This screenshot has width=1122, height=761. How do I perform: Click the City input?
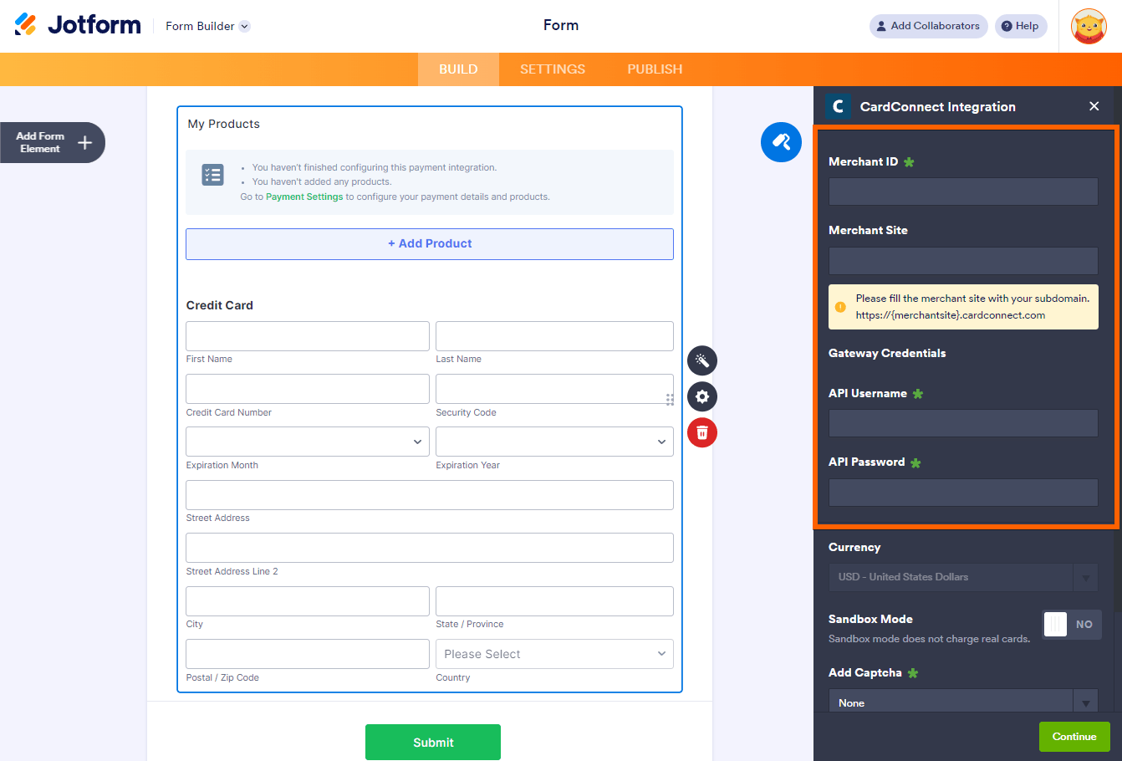click(308, 601)
